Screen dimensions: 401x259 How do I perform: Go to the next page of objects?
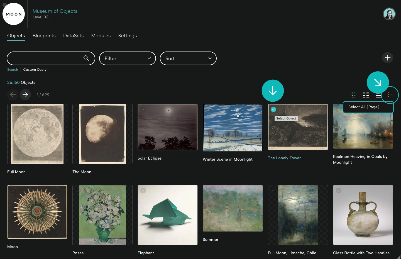pos(25,95)
